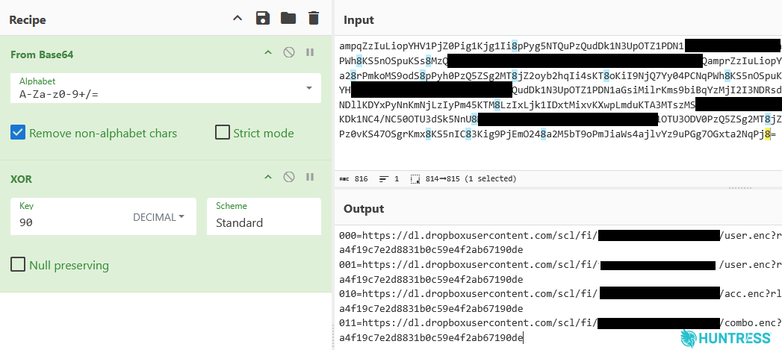Click the highlighted 8 at end of input
The image size is (782, 350).
(768, 134)
